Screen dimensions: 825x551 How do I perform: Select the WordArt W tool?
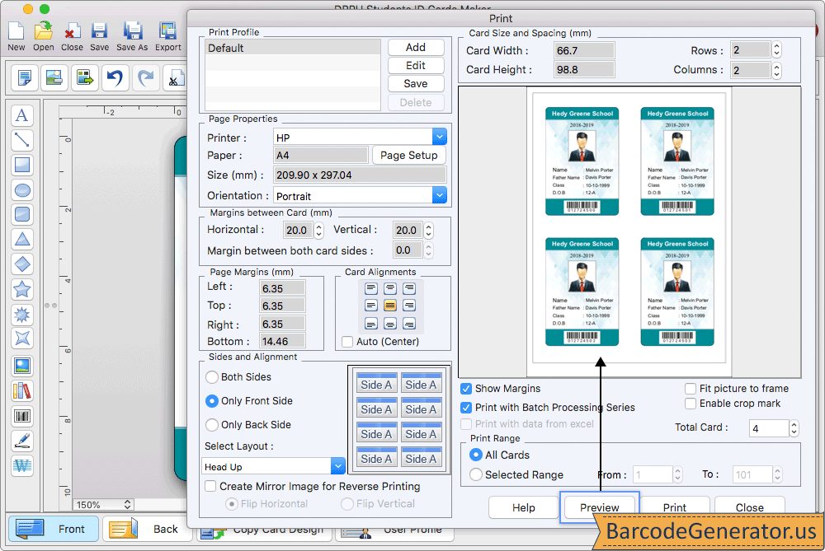point(22,465)
